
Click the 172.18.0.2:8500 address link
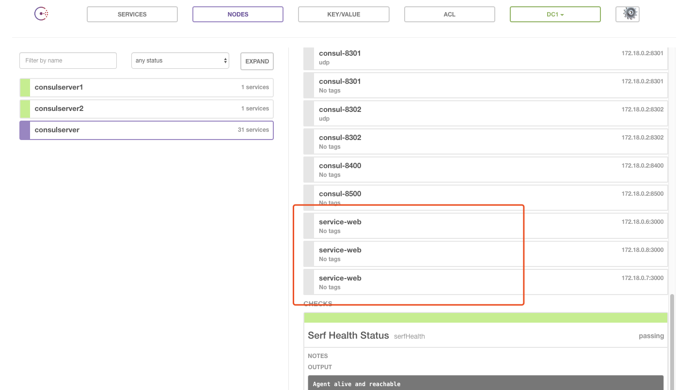coord(642,193)
